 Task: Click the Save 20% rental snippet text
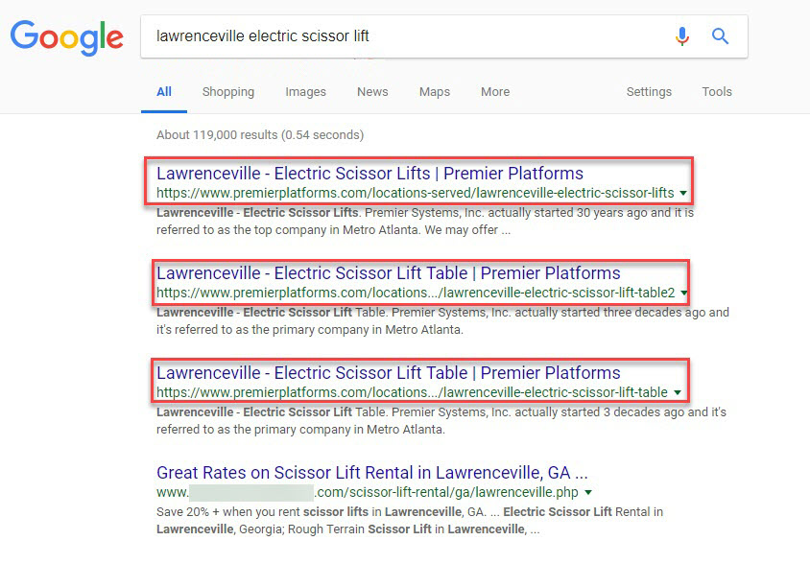pos(410,520)
